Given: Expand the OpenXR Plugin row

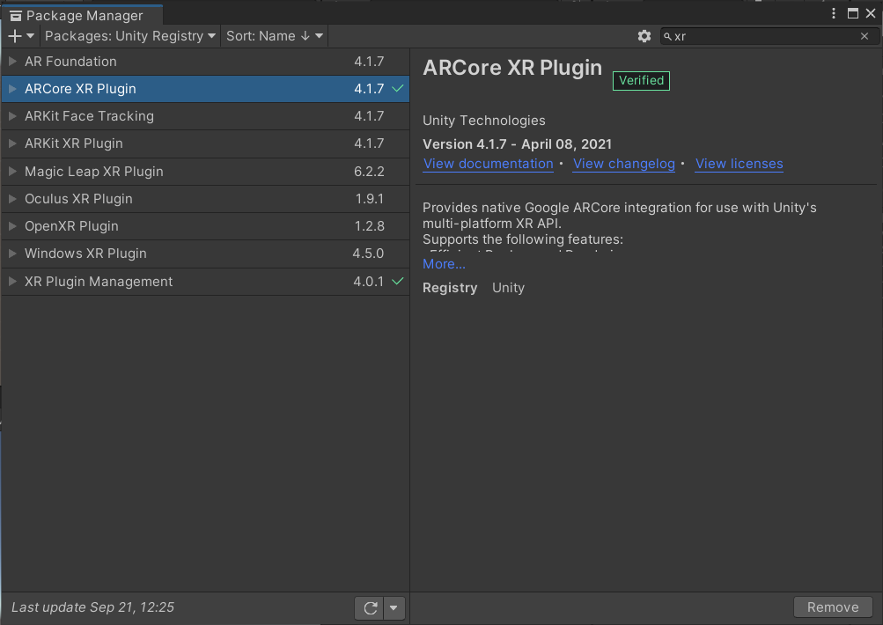Looking at the screenshot, I should pos(12,225).
